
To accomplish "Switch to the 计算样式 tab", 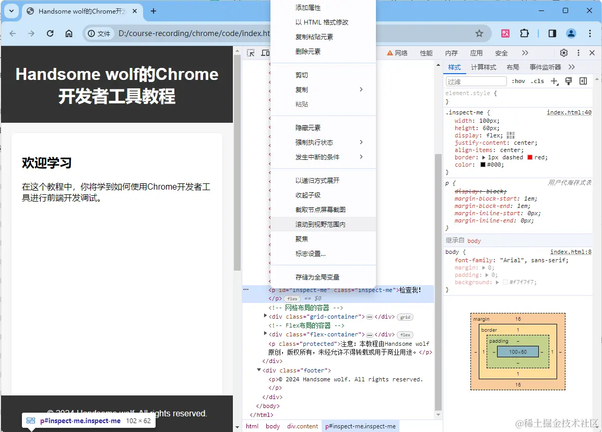I will click(484, 67).
